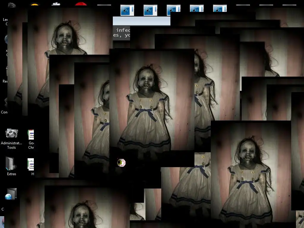Click the 'infec' text in message window
This screenshot has width=304, height=228.
click(123, 30)
